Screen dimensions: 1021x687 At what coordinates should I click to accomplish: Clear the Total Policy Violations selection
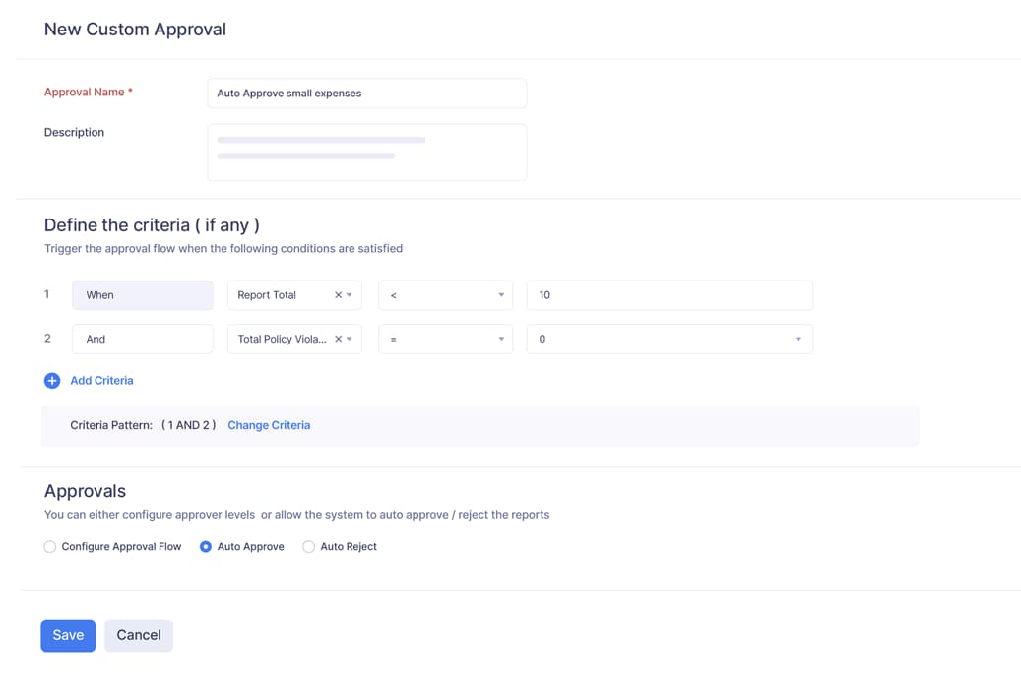click(337, 339)
